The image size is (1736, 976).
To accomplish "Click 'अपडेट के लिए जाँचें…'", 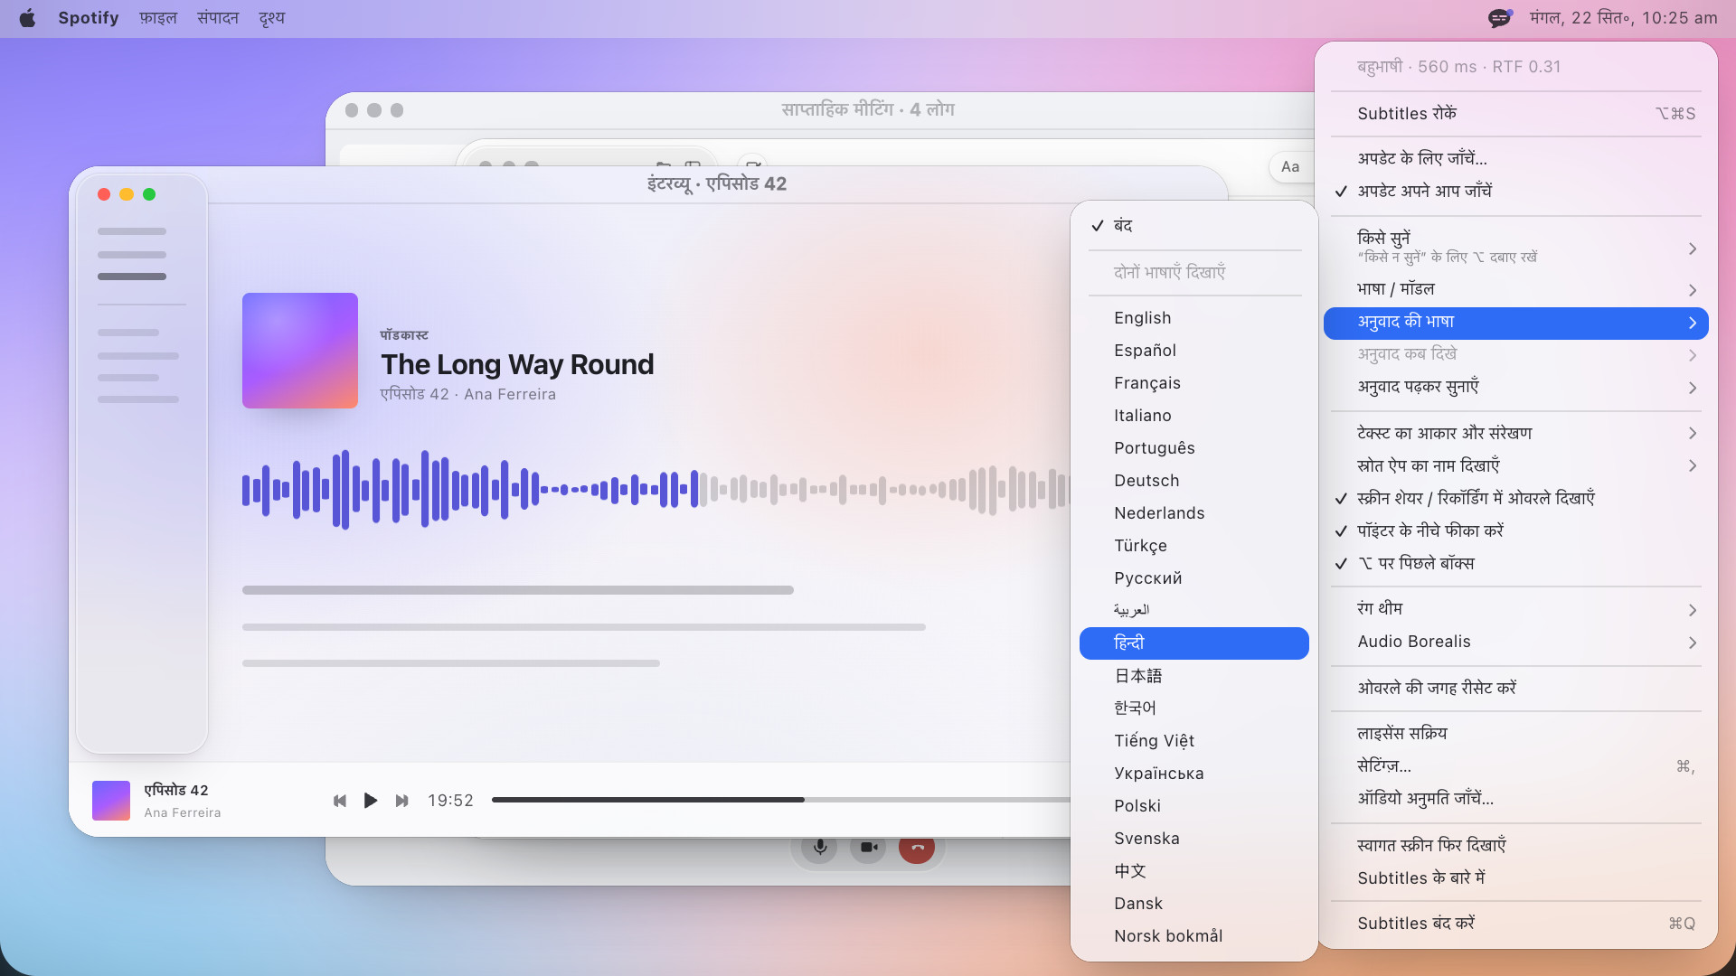I will [1516, 159].
